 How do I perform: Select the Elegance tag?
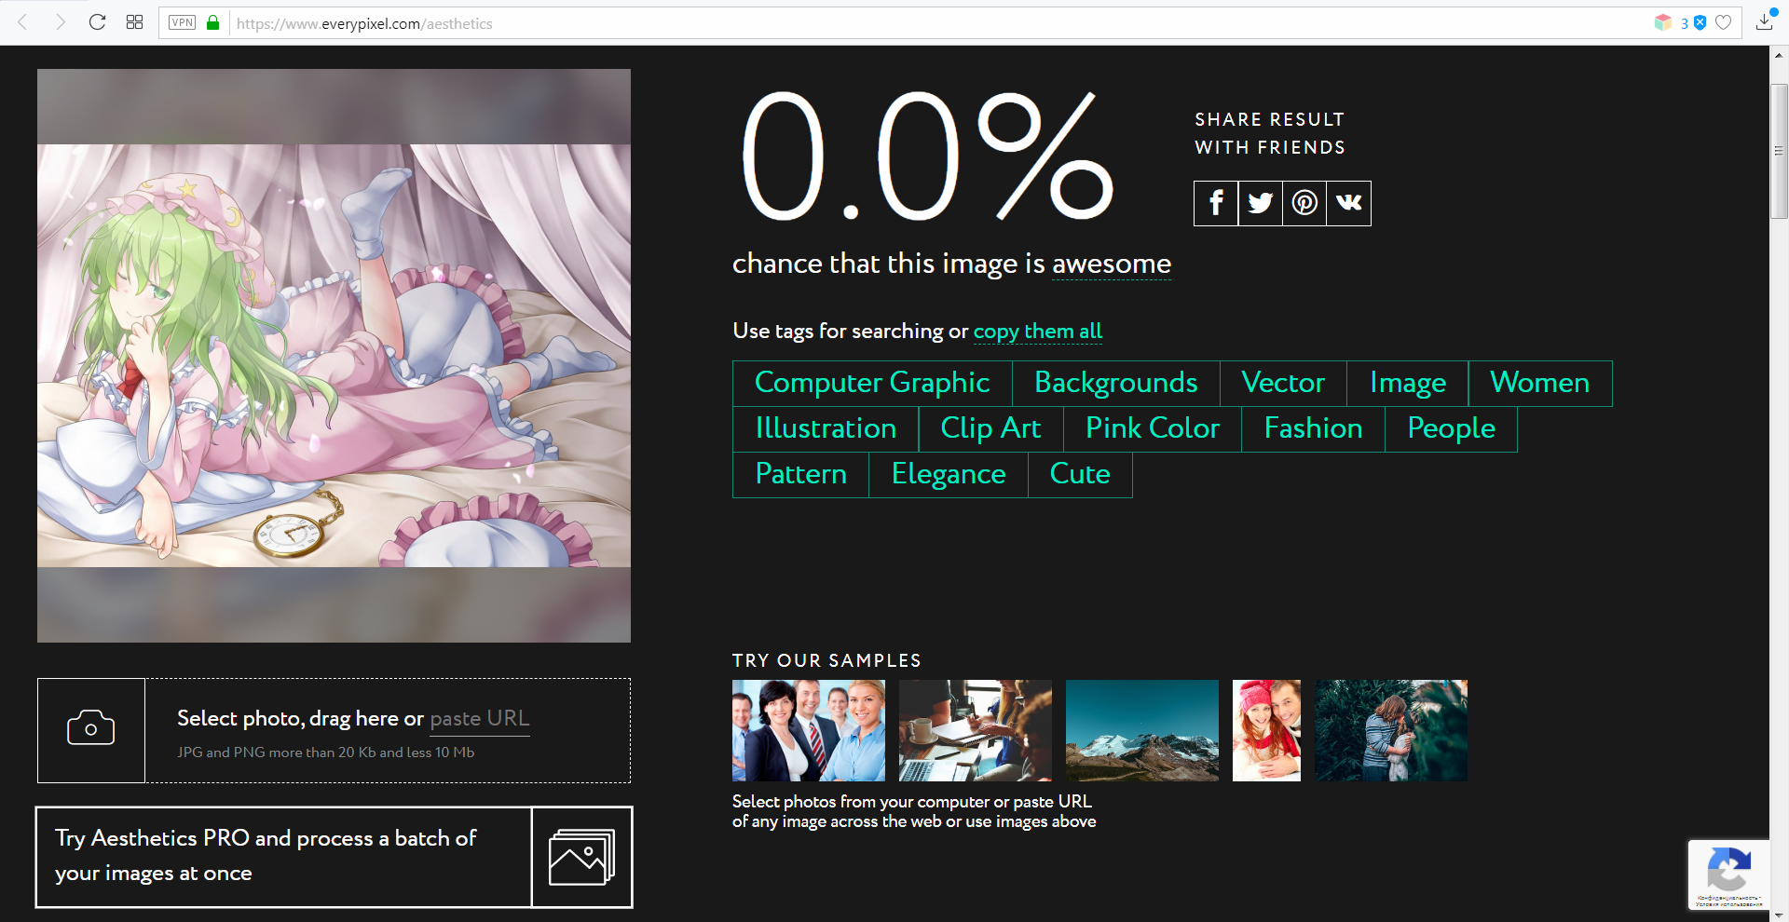[949, 475]
